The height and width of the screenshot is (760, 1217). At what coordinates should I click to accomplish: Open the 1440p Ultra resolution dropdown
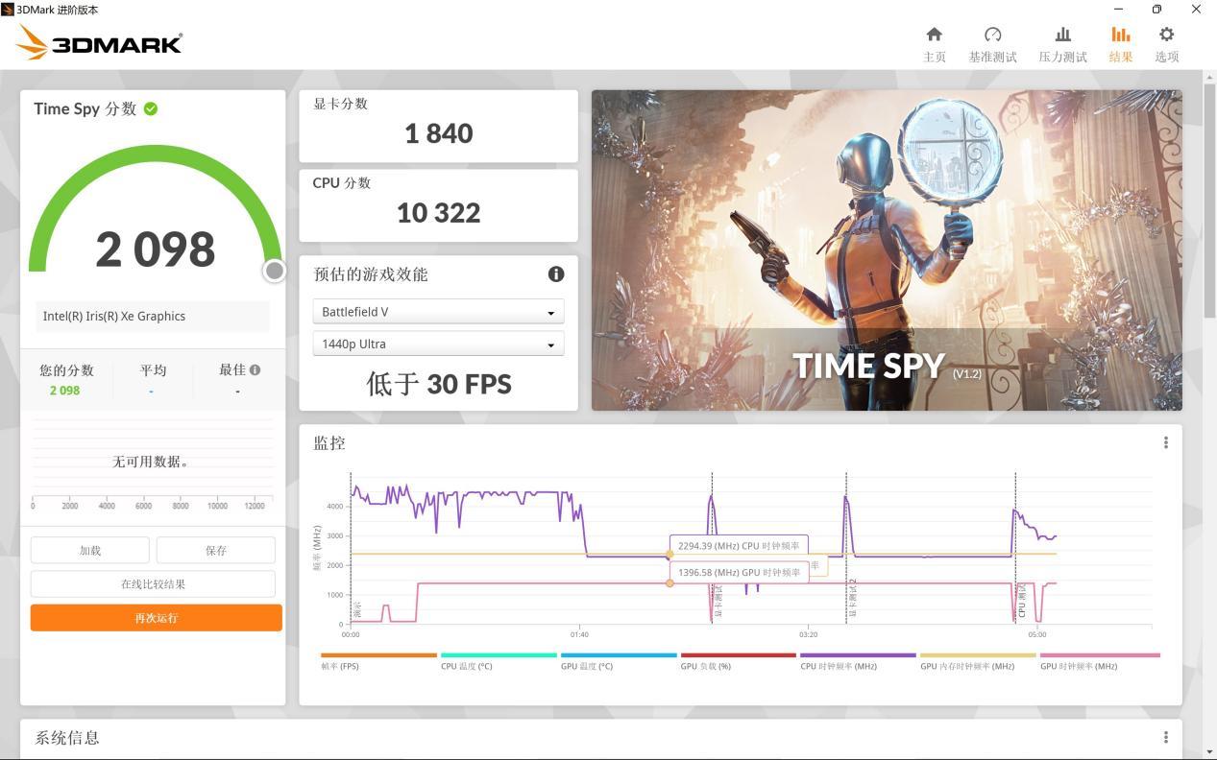tap(437, 344)
